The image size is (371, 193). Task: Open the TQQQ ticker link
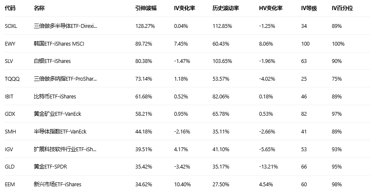pyautogui.click(x=11, y=79)
